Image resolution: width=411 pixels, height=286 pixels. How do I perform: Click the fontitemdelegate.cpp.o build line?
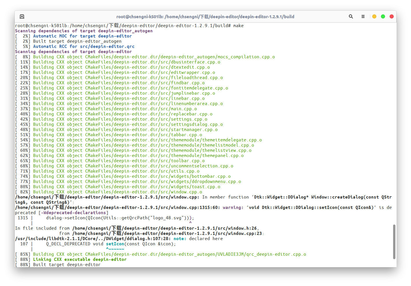pos(122,88)
